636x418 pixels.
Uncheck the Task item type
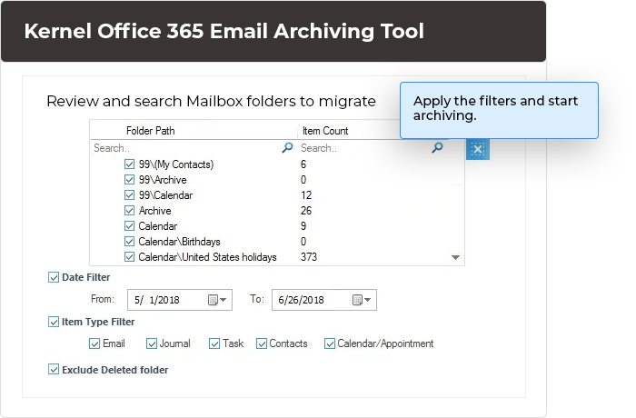pyautogui.click(x=214, y=343)
